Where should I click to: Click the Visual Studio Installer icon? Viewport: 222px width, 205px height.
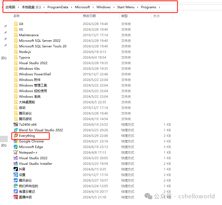[16, 164]
